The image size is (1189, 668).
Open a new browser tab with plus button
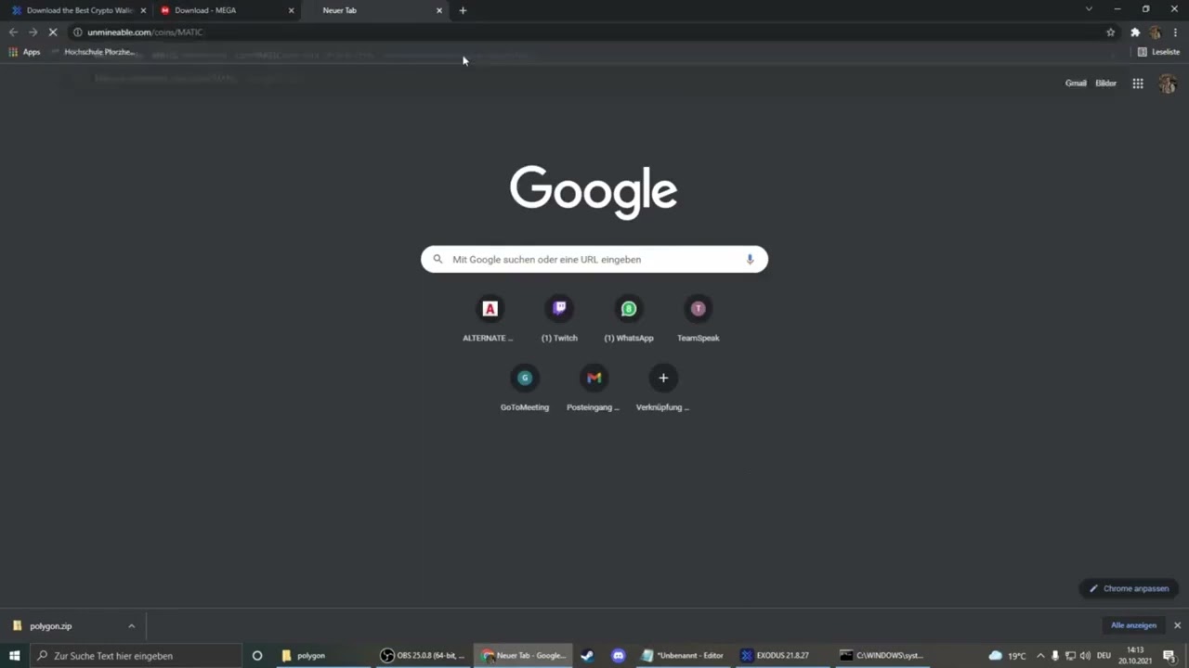point(463,10)
